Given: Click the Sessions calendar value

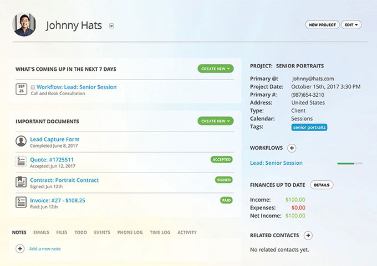Looking at the screenshot, I should point(302,119).
